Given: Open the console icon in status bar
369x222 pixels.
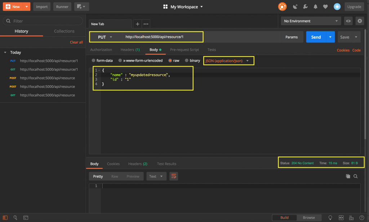Looking at the screenshot, I should (26, 218).
